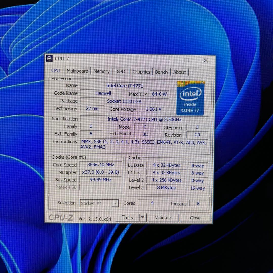The height and width of the screenshot is (273, 273).
Task: Select the Specification text field
Action: (144, 119)
